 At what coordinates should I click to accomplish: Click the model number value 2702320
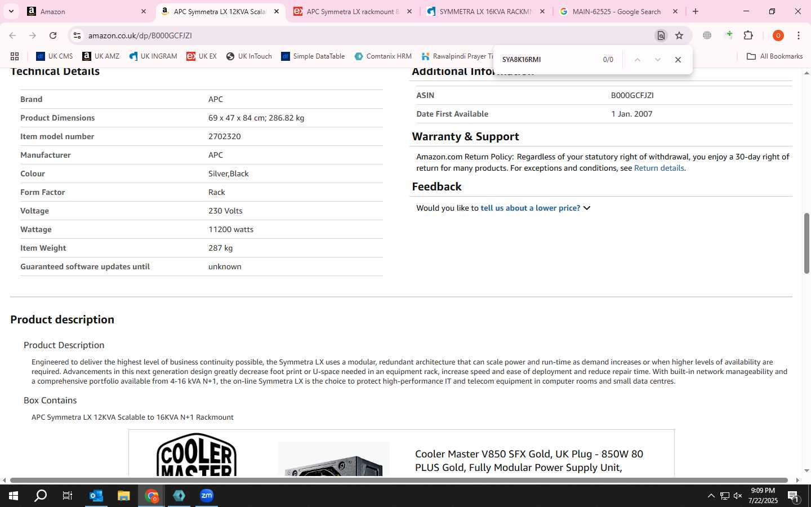coord(225,136)
